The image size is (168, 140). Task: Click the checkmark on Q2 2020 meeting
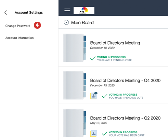[x=105, y=134]
